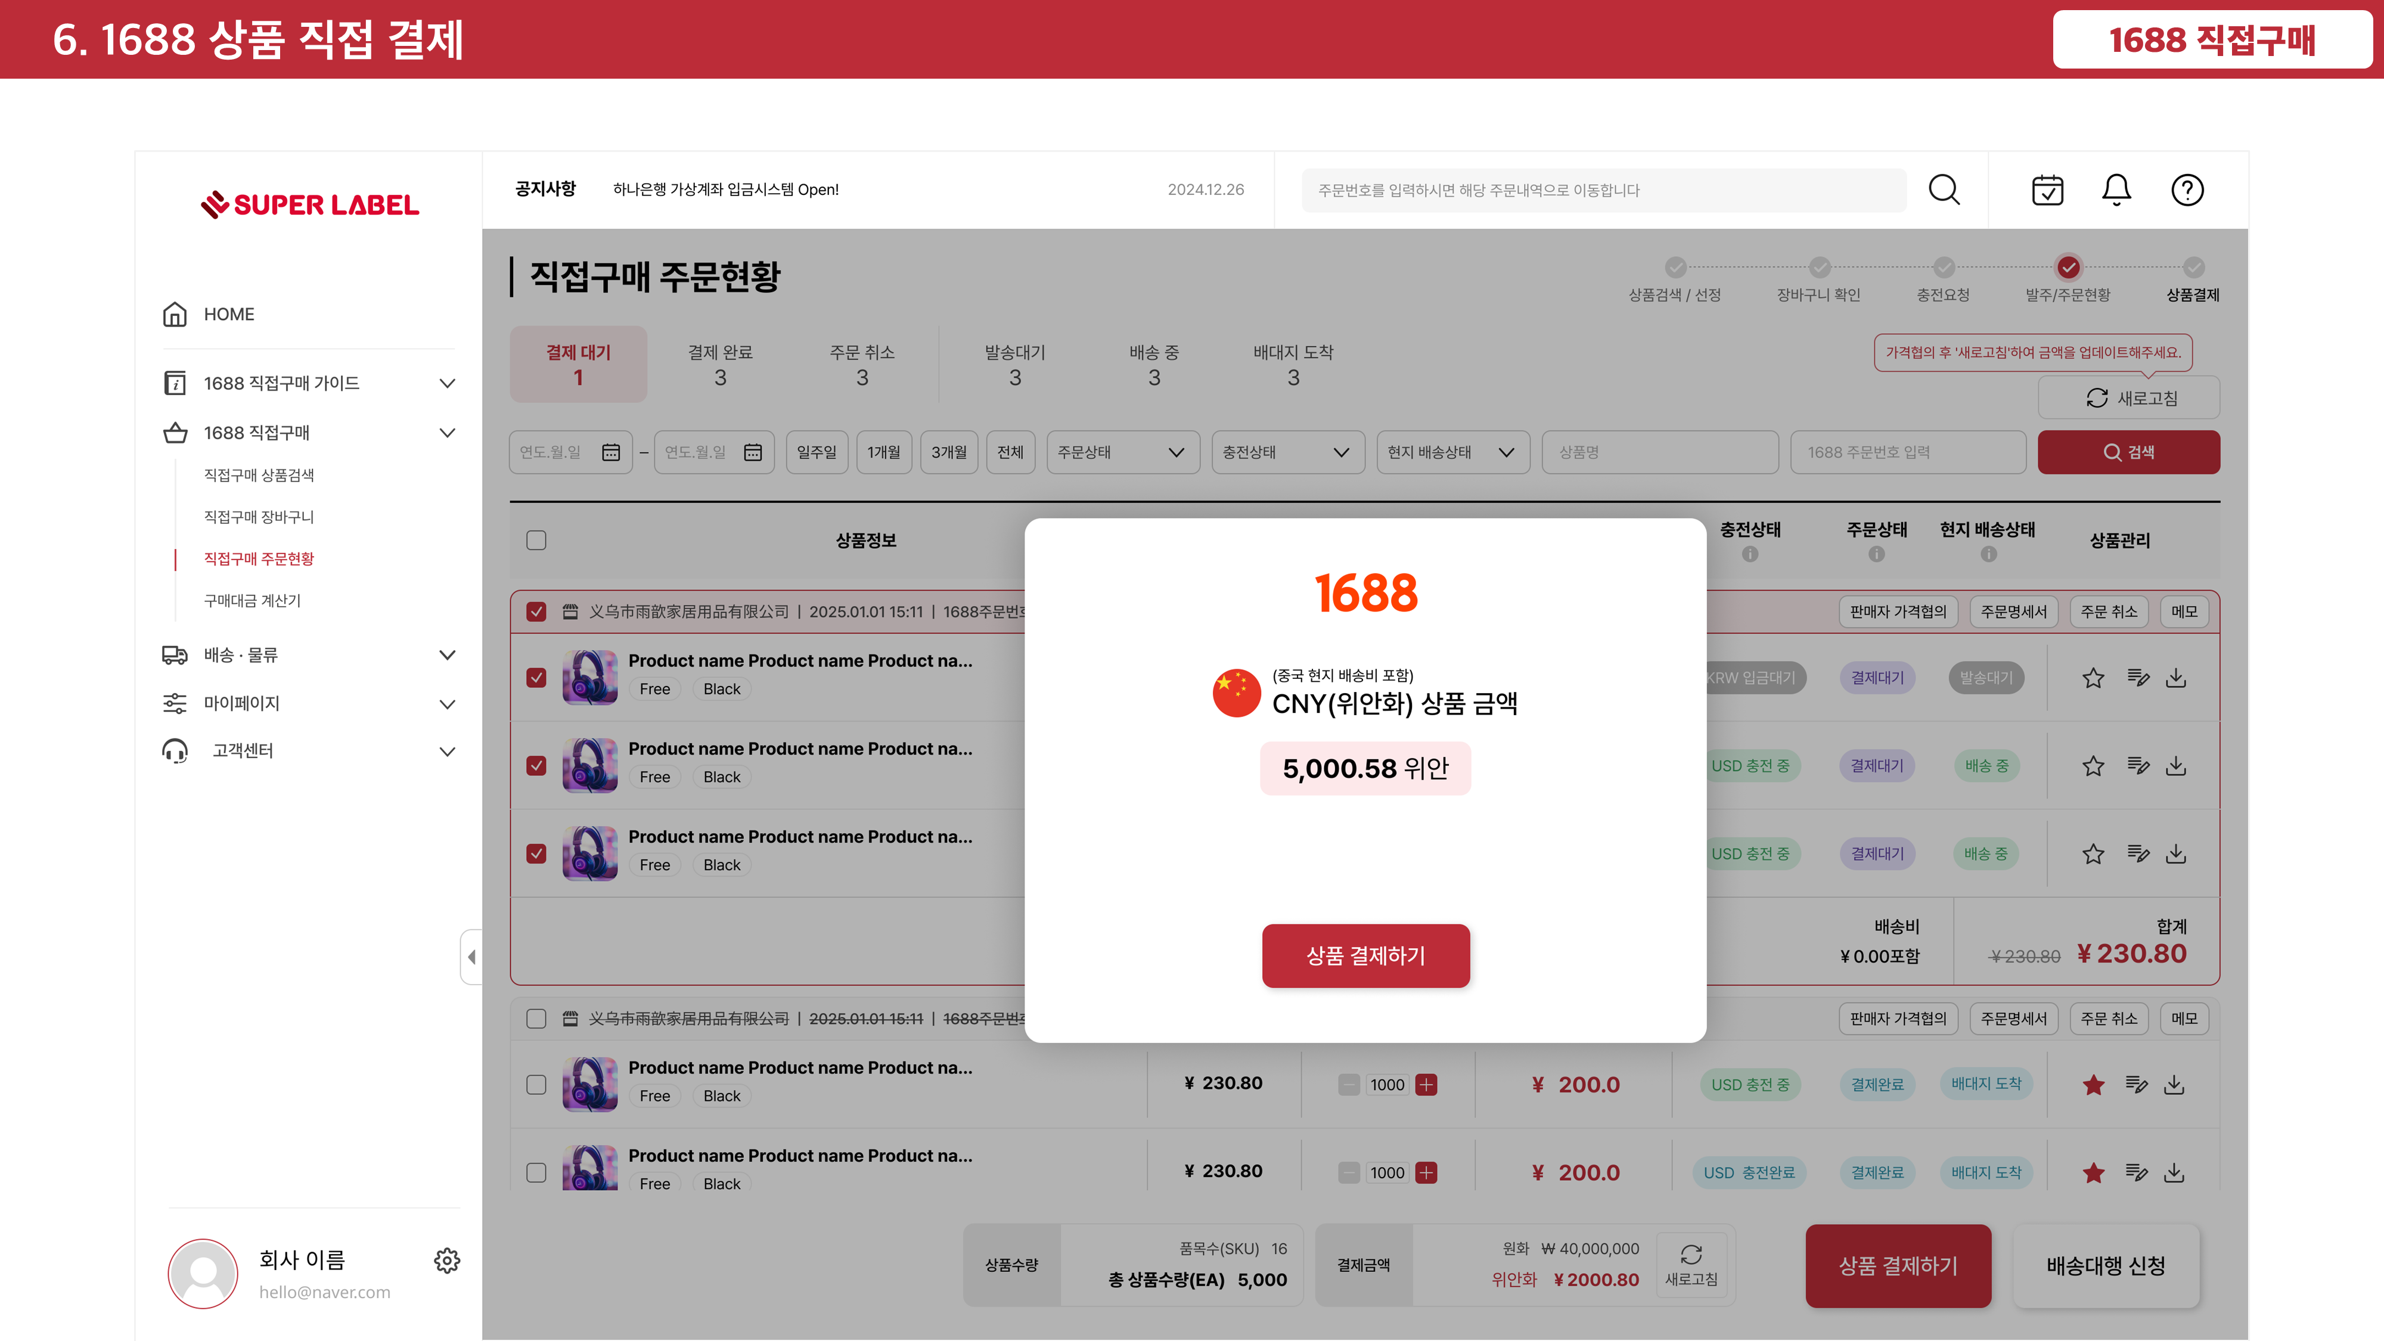Open account settings gear icon
Screen dimensions: 2384x1341
(x=447, y=1261)
